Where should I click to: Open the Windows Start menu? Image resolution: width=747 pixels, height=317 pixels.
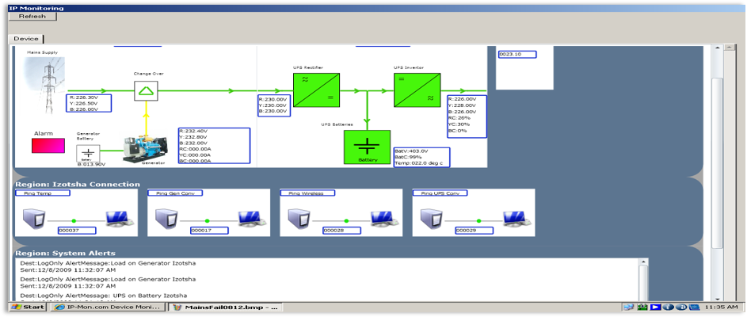28,307
